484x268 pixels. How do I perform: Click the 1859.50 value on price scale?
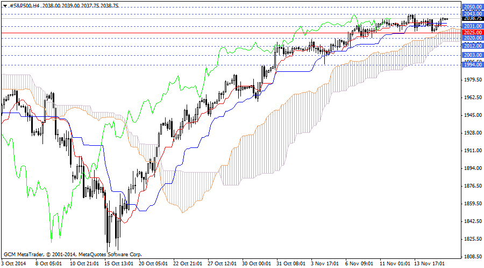pos(473,204)
